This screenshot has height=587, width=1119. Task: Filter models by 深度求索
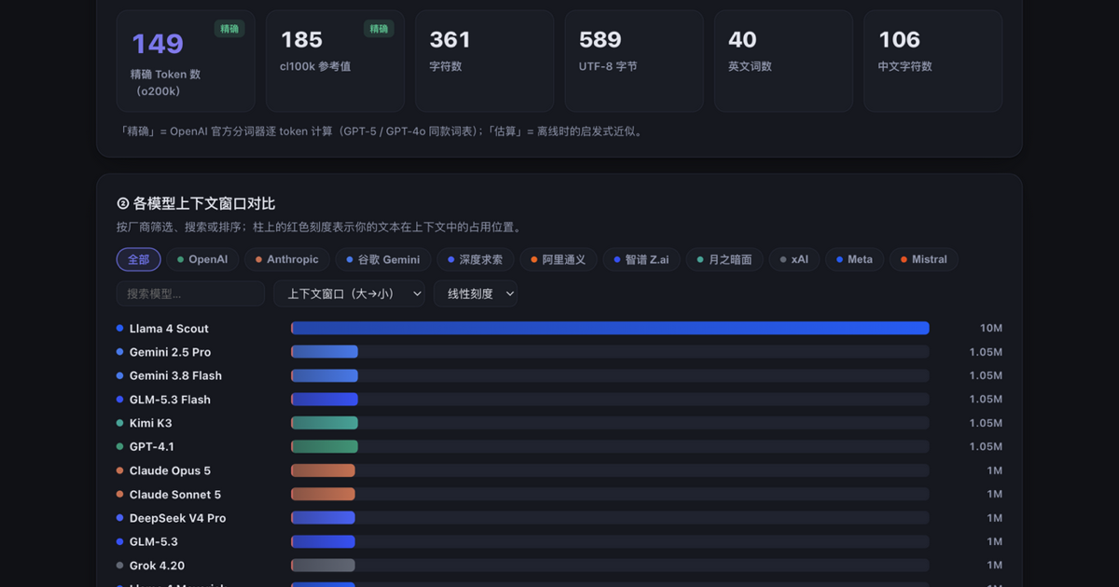tap(476, 260)
